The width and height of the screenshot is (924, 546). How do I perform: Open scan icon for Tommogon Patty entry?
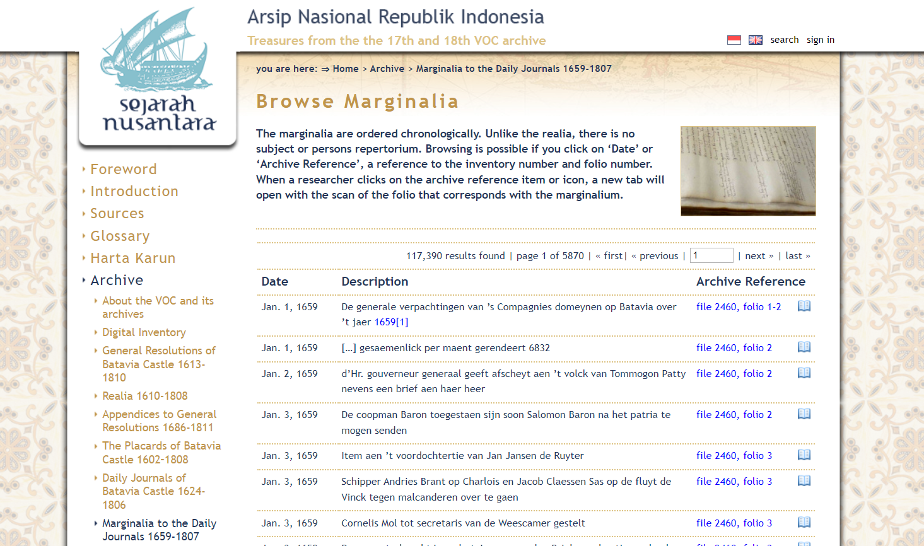804,373
